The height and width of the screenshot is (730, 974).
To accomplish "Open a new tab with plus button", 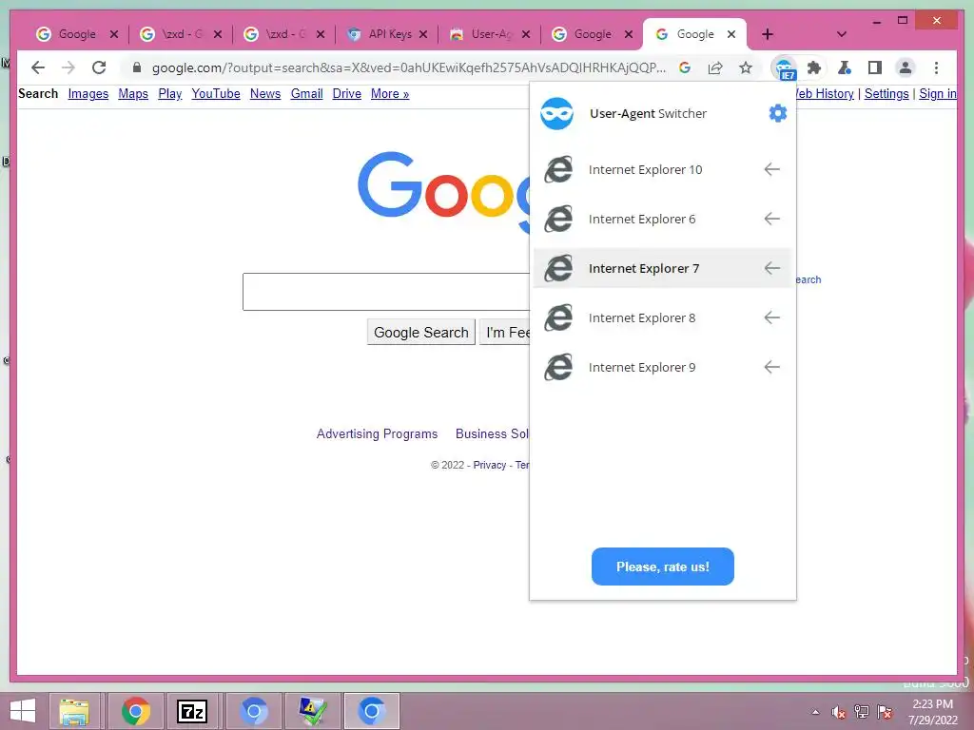I will click(768, 34).
